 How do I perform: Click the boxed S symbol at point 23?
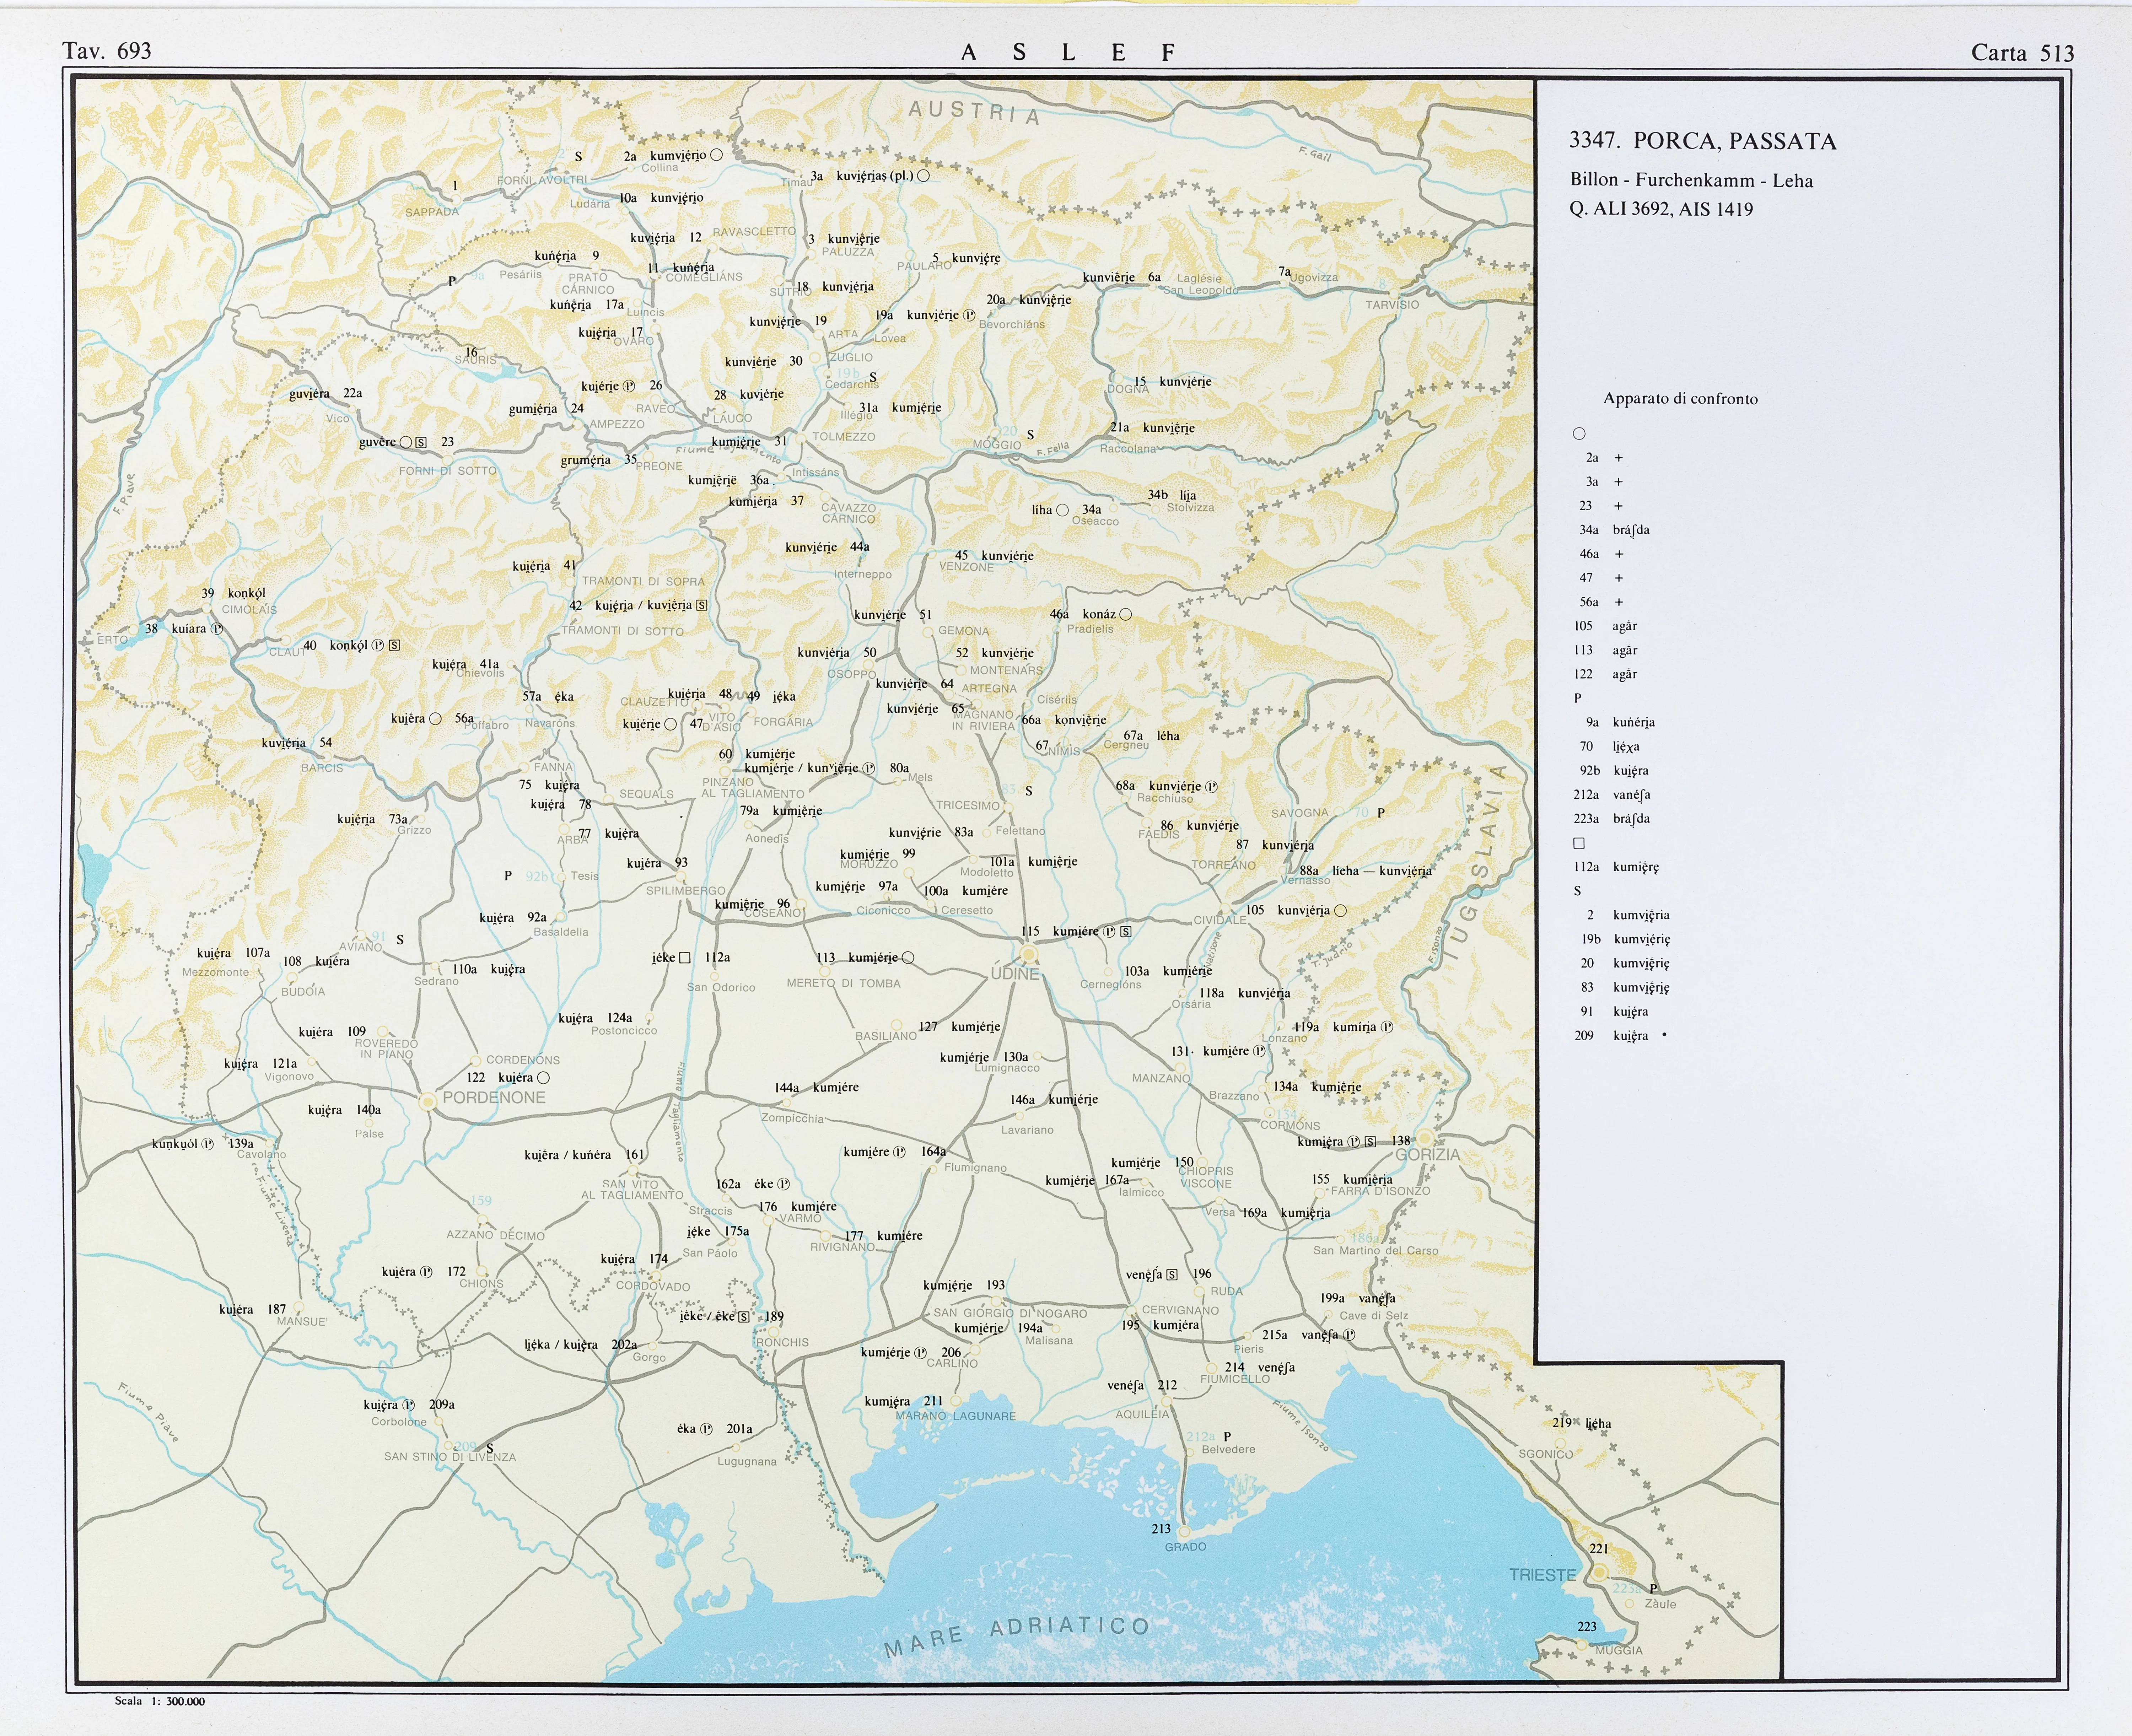point(421,442)
